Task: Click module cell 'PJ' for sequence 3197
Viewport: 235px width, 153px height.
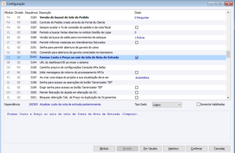Action: (x=8, y=78)
